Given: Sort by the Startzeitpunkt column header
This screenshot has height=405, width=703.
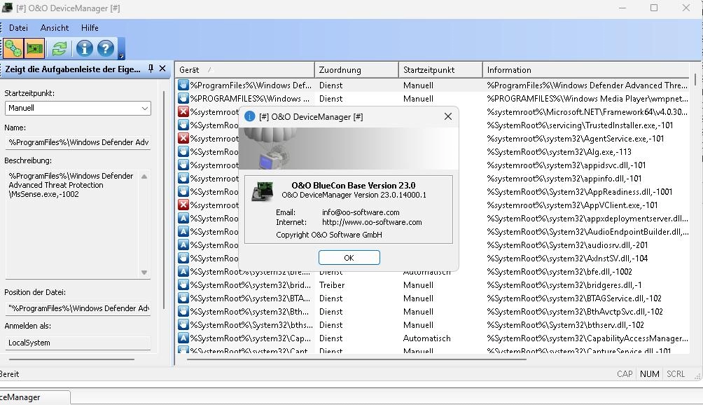Looking at the screenshot, I should (x=440, y=70).
